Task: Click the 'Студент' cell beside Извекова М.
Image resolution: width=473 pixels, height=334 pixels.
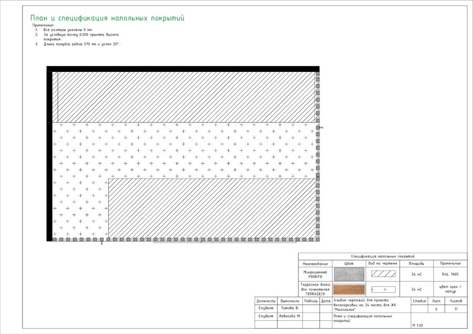Action: [266, 316]
